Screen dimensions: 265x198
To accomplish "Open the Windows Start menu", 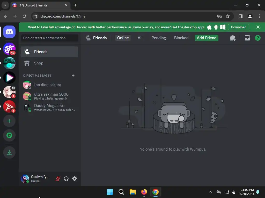I will 110,192.
